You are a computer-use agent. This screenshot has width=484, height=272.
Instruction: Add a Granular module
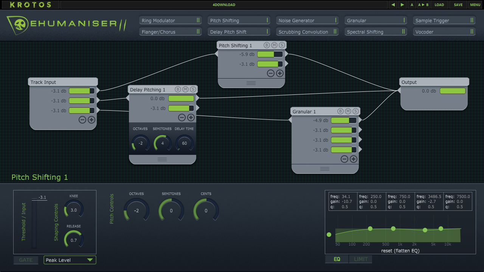point(376,20)
